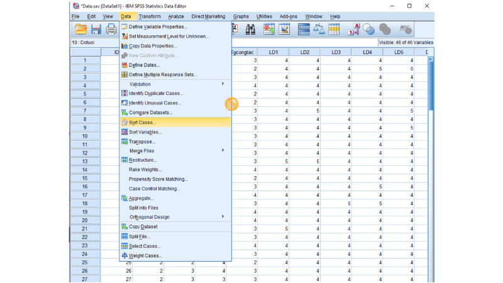Click the vertical scrollbar thumb
This screenshot has height=283, width=503.
coord(431,86)
